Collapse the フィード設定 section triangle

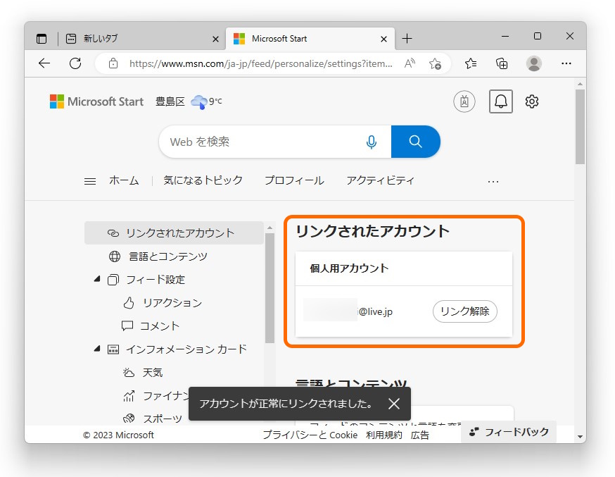coord(97,279)
